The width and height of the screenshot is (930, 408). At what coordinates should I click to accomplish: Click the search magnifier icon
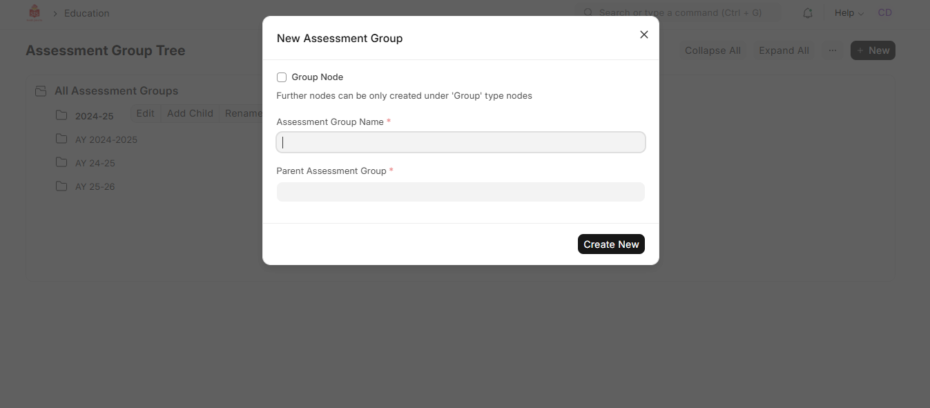[x=588, y=13]
